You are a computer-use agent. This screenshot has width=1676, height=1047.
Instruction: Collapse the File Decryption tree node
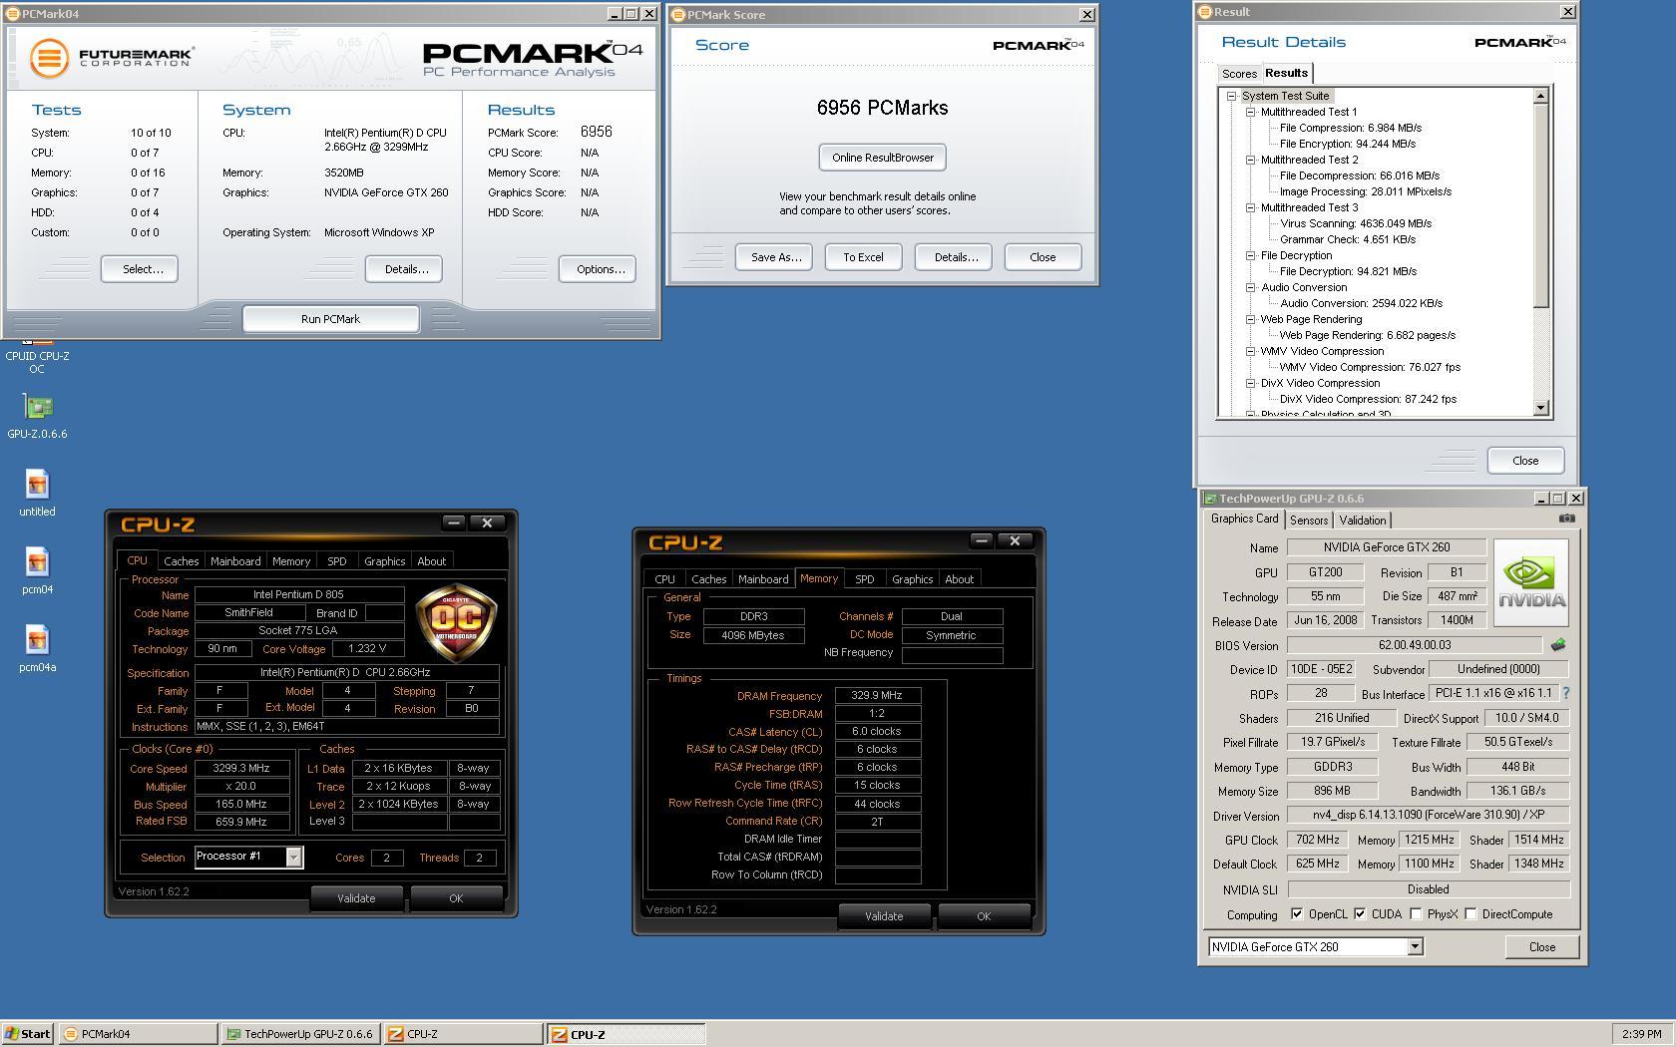[x=1251, y=255]
